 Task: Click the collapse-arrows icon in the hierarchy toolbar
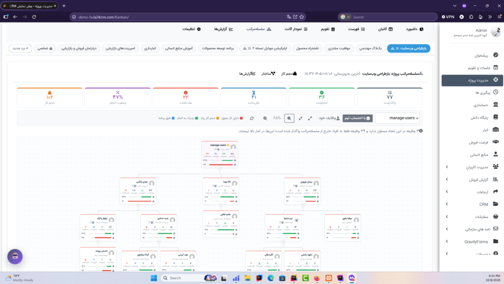[x=301, y=118]
